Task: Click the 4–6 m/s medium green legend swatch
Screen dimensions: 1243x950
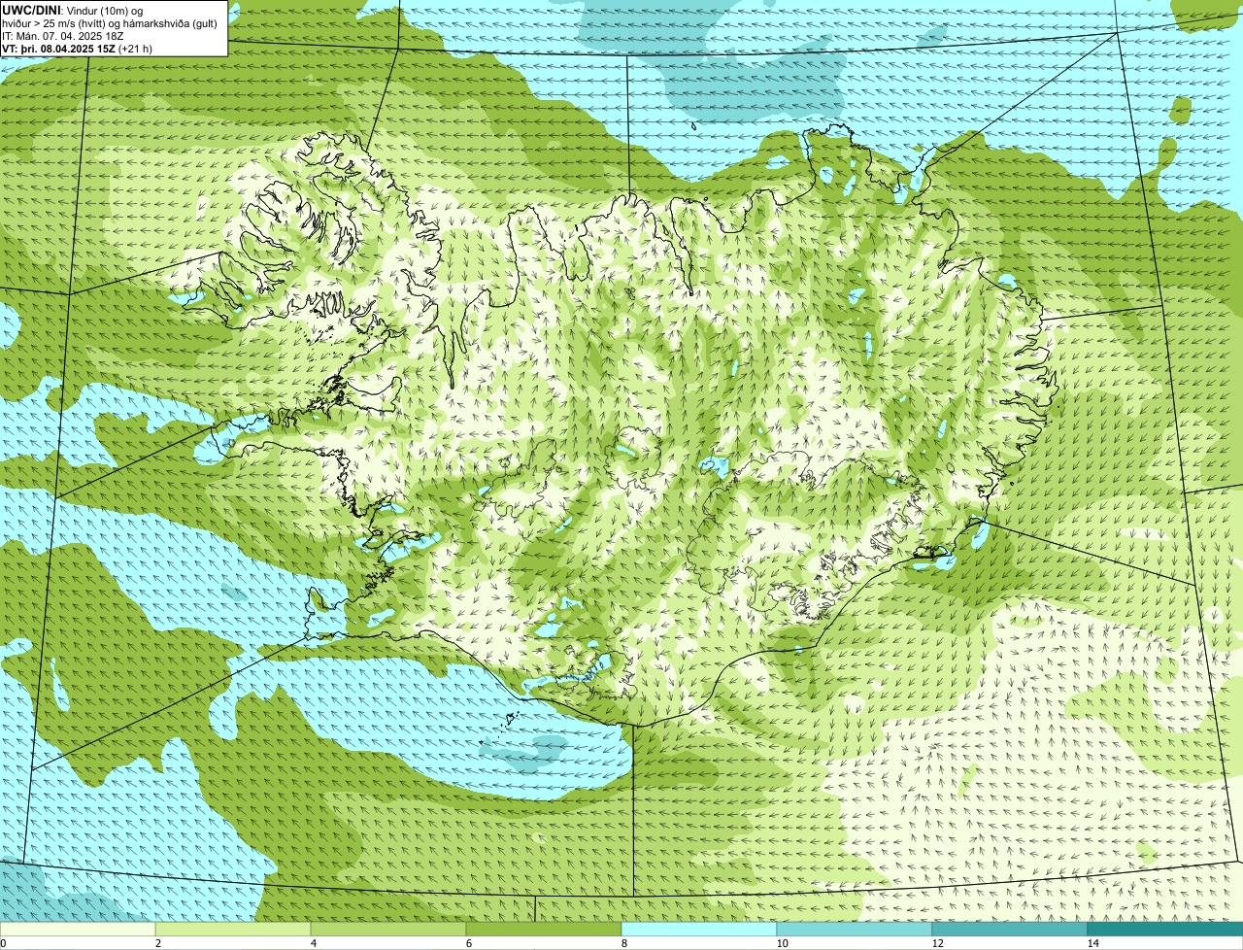Action: click(388, 929)
